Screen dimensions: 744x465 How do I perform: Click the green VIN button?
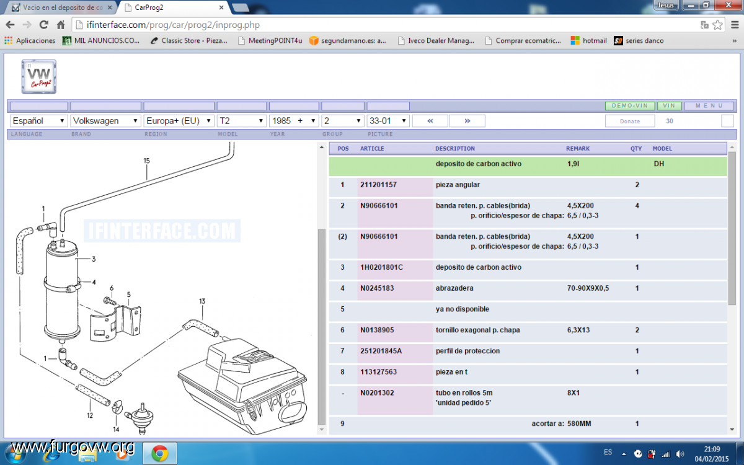pyautogui.click(x=670, y=106)
